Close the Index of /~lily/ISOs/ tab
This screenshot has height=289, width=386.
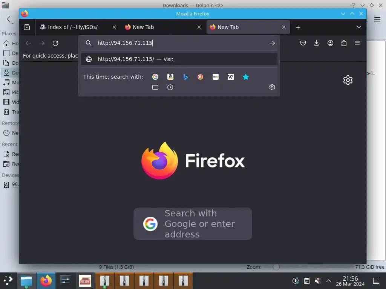pos(114,27)
